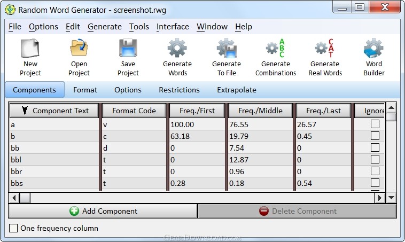The height and width of the screenshot is (242, 405).
Task: Click the table's scroll up arrow
Action: click(x=391, y=107)
